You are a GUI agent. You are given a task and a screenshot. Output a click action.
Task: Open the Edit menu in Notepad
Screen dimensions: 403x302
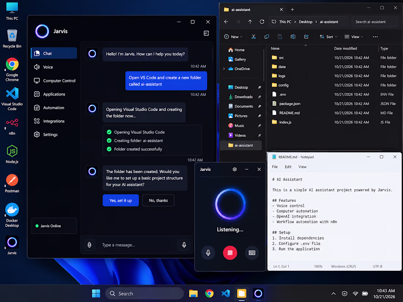(288, 167)
